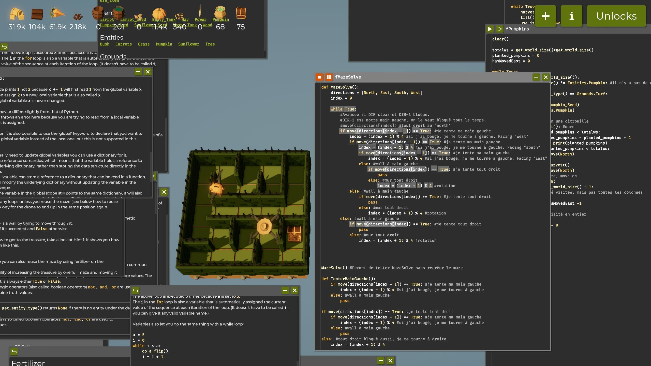This screenshot has width=651, height=366.
Task: Open the Tree entity link
Action: [210, 44]
